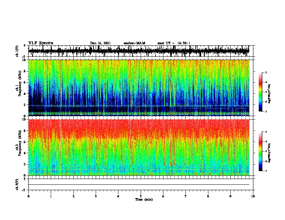Click the ch.1 colorbar log(PSD) label
Image resolution: width=285 pixels, height=220 pixels.
tap(269, 94)
